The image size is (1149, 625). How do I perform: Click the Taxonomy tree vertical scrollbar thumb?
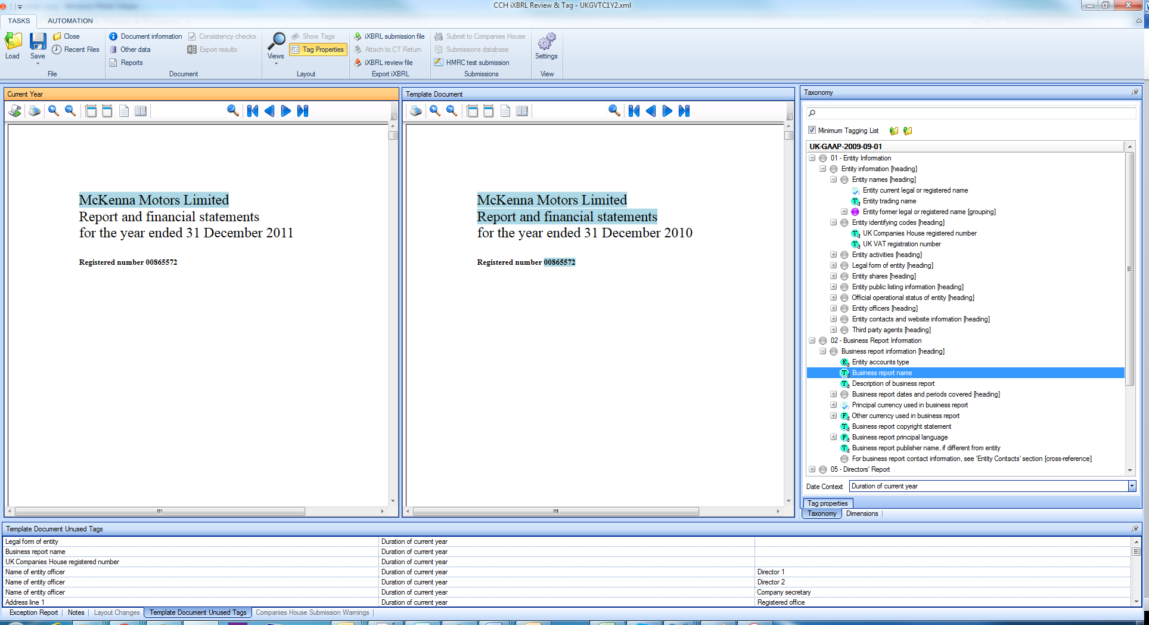click(1129, 270)
